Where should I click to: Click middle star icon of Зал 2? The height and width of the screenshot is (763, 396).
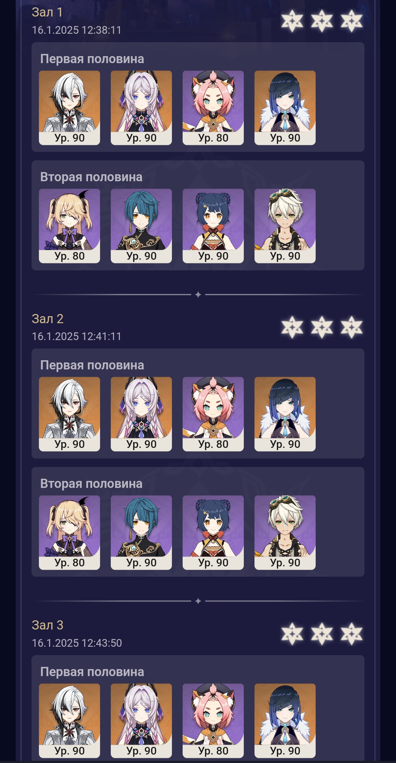pyautogui.click(x=322, y=327)
